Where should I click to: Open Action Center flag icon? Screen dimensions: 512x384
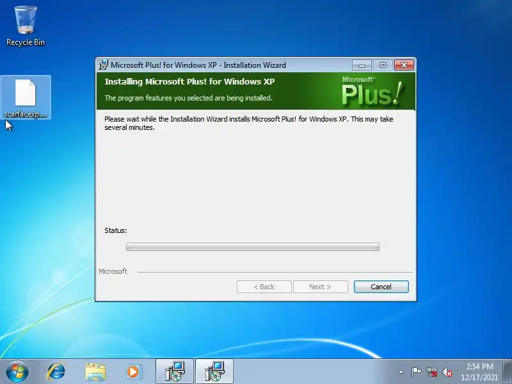[416, 372]
